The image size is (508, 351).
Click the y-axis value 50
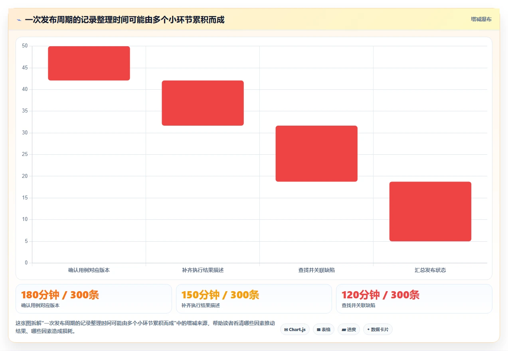click(x=25, y=46)
